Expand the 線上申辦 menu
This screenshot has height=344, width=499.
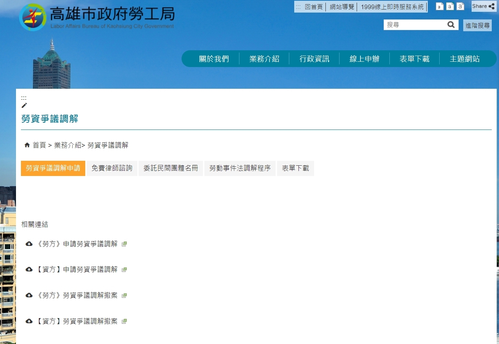tap(364, 59)
